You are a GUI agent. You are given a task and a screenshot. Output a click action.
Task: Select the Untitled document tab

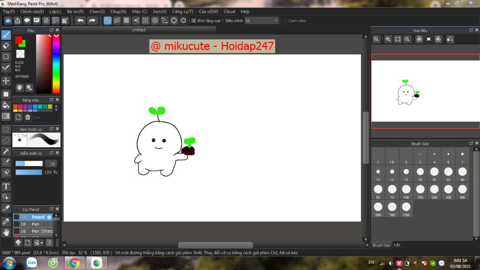[x=139, y=30]
